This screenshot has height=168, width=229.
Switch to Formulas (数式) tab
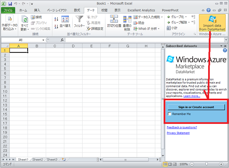coord(77,10)
